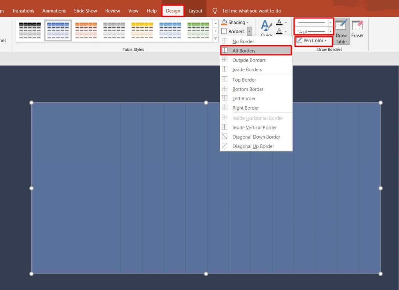The width and height of the screenshot is (399, 290).
Task: Choose Outside Borders from the menu
Action: click(256, 60)
